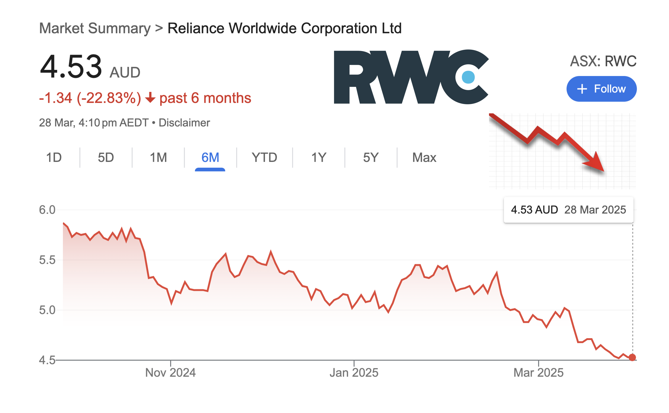Screen dimensions: 669x413
Task: Click the 4.53 AUD 28 Mar 2025 tooltip
Action: coord(568,210)
